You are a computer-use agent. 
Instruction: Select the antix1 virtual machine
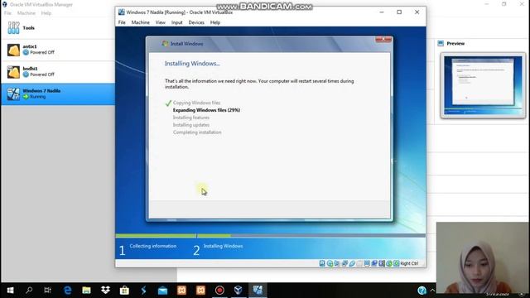pyautogui.click(x=57, y=50)
